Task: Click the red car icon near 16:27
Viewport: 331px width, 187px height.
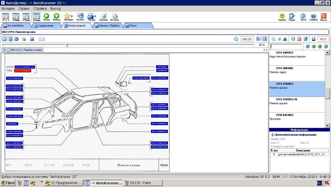Action: pos(314,39)
